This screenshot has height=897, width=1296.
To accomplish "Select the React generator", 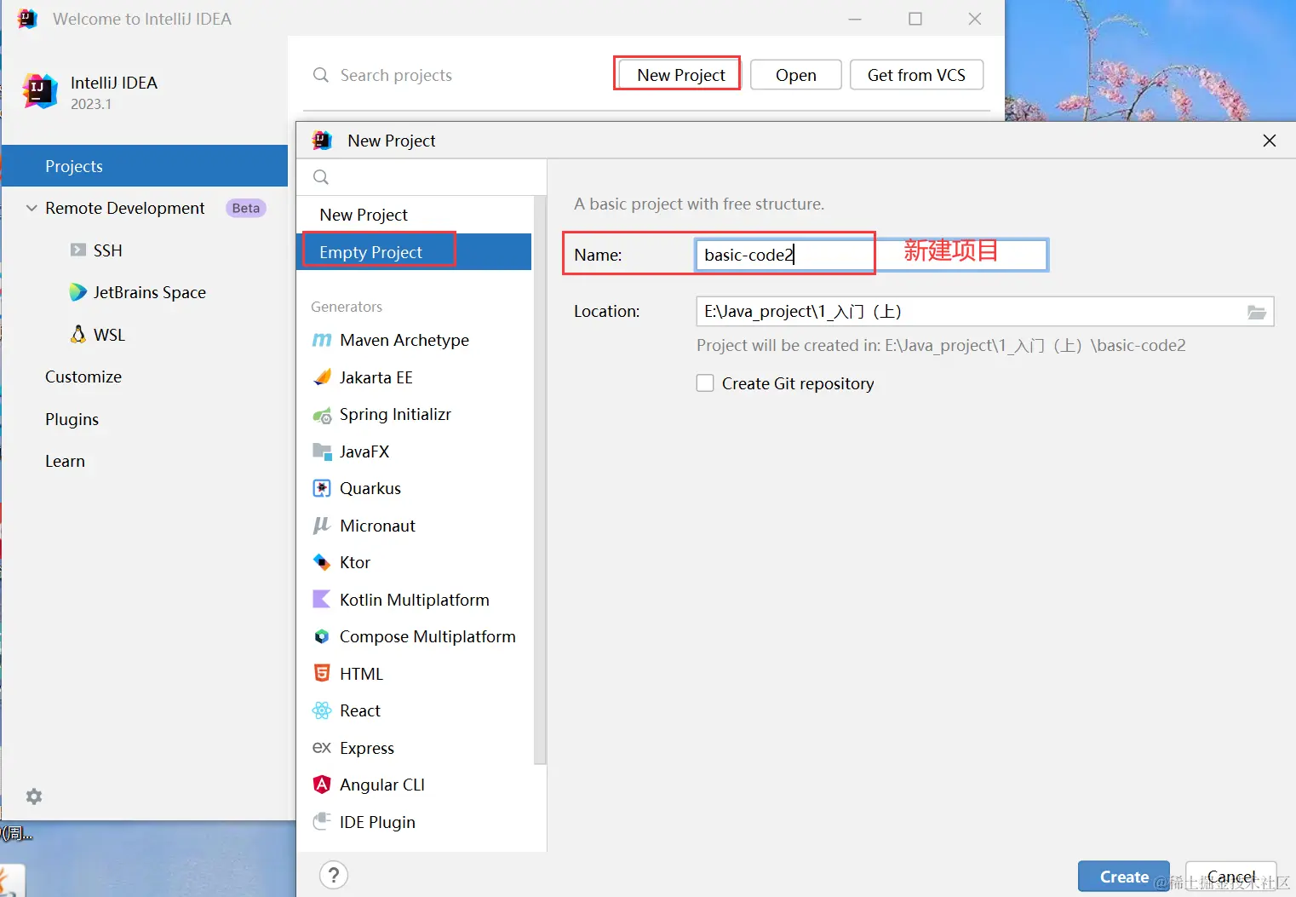I will coord(414,710).
